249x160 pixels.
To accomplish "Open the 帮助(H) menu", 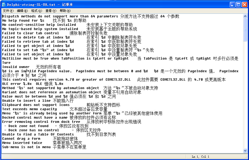I will pos(65,11).
